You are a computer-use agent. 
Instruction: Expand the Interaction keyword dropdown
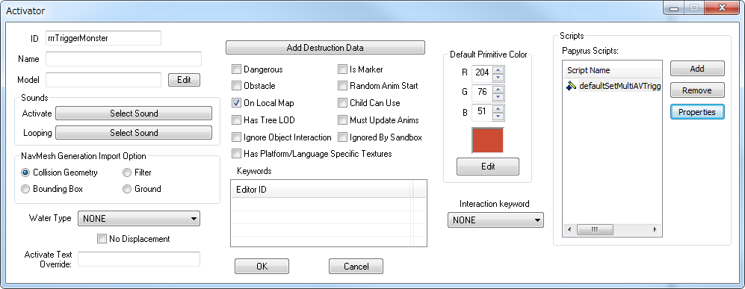495,220
